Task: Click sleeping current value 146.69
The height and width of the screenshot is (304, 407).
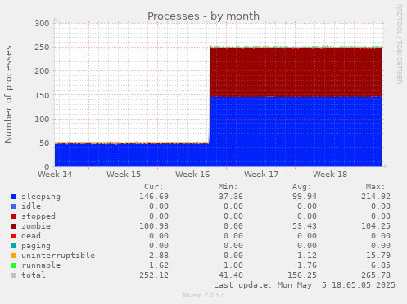Action: 154,197
